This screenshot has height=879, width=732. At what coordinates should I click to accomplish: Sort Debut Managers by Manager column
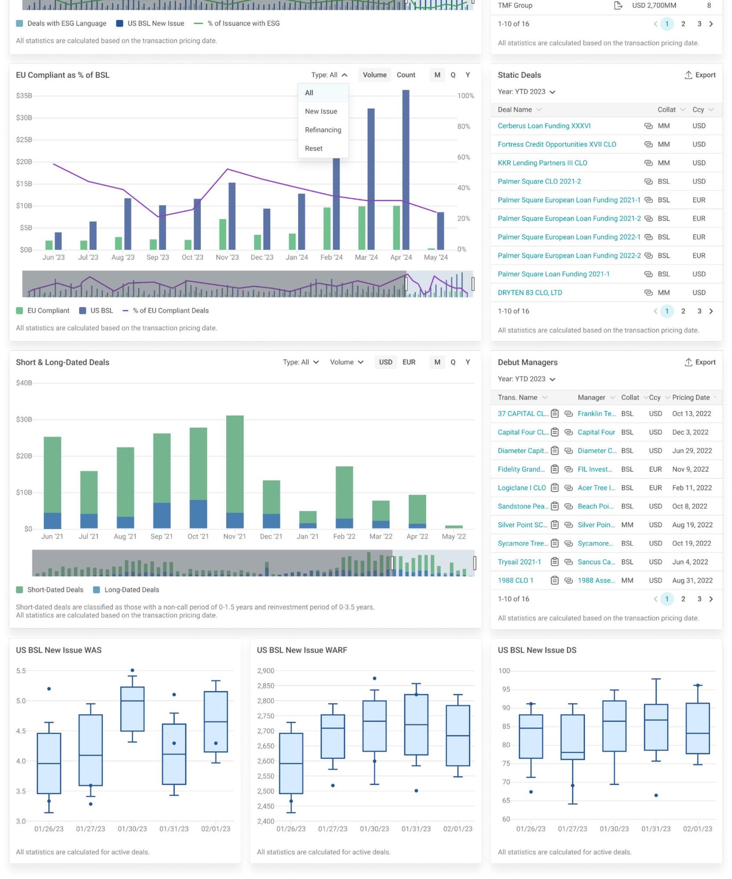coord(596,398)
